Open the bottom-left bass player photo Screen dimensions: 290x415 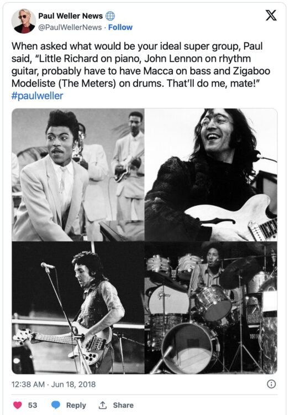[78, 308]
